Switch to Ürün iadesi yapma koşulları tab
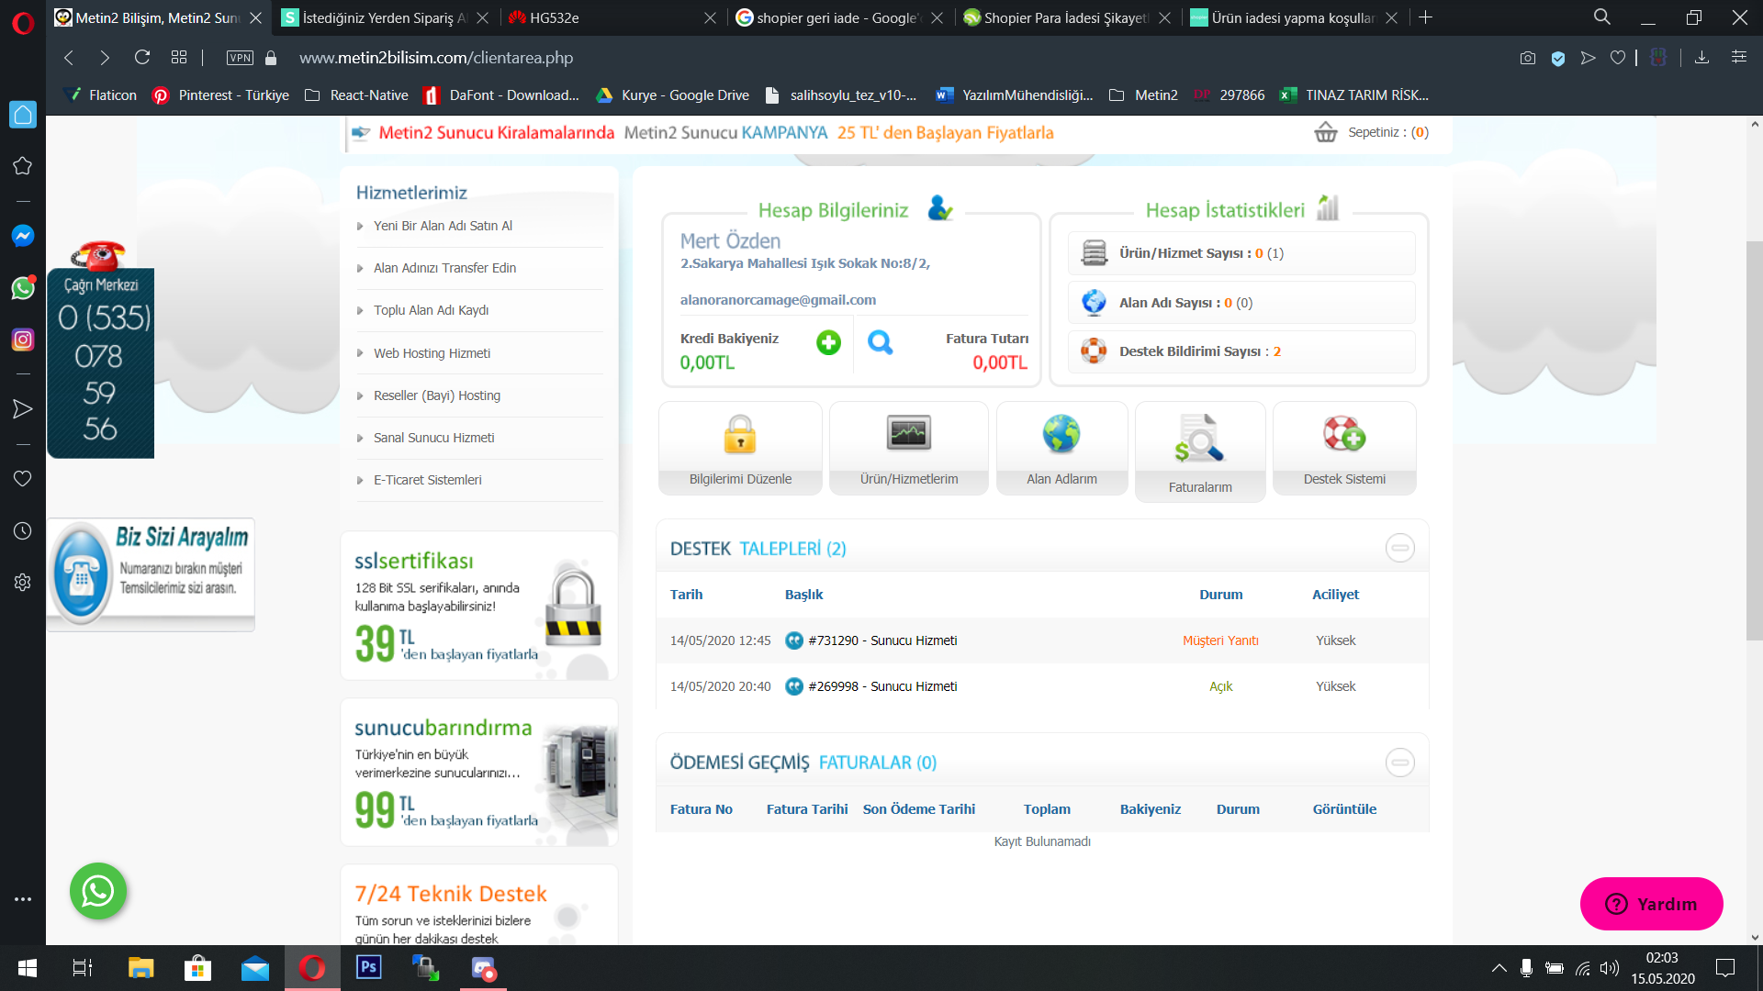The height and width of the screenshot is (991, 1763). (x=1295, y=17)
